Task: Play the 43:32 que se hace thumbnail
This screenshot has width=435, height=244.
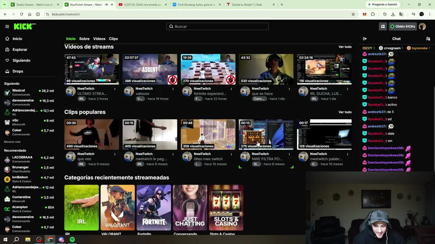Action: coord(266,69)
